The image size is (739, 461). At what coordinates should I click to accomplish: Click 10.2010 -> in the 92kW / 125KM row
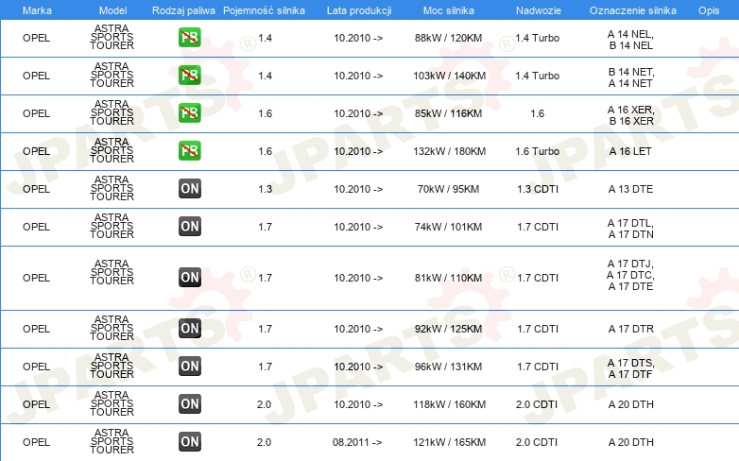click(x=358, y=329)
